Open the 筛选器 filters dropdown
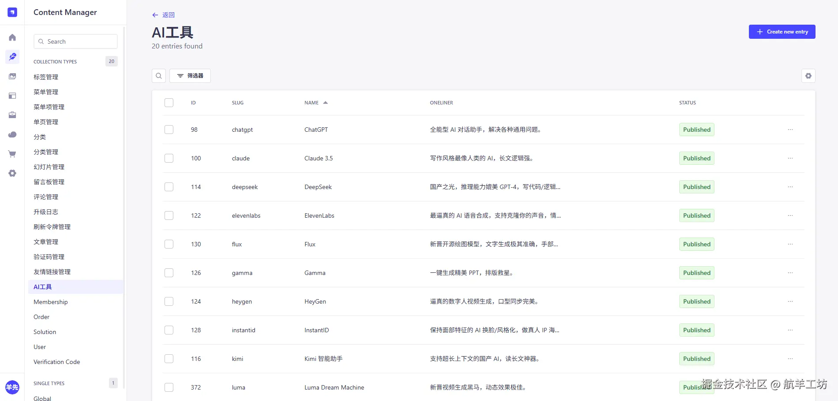 coord(190,76)
